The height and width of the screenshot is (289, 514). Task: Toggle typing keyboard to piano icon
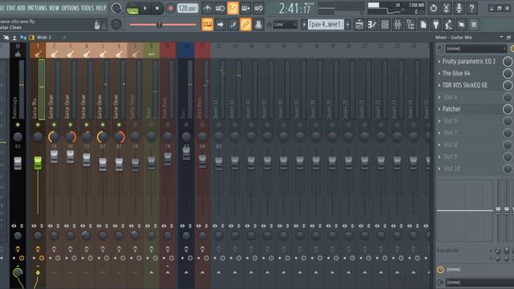207,25
